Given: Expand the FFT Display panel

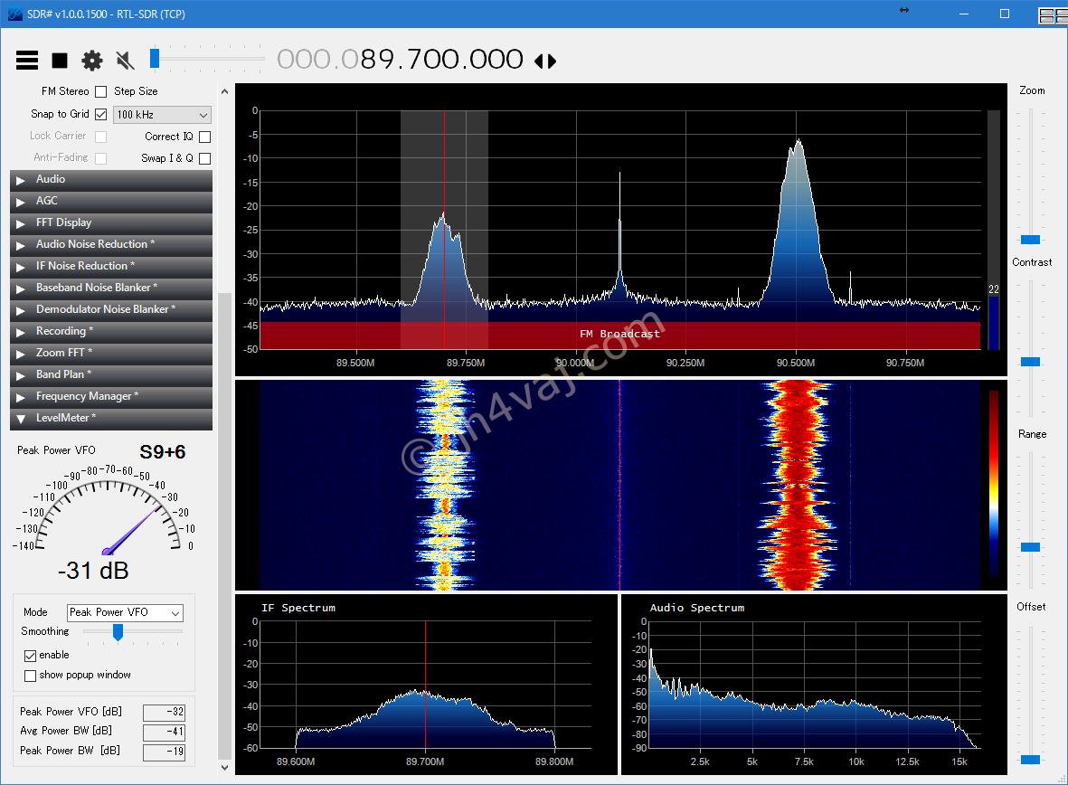Looking at the screenshot, I should [111, 222].
